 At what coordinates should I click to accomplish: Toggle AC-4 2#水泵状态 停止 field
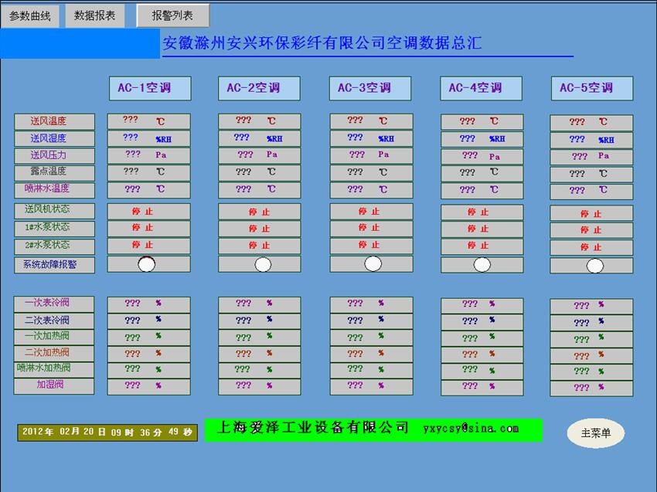482,246
